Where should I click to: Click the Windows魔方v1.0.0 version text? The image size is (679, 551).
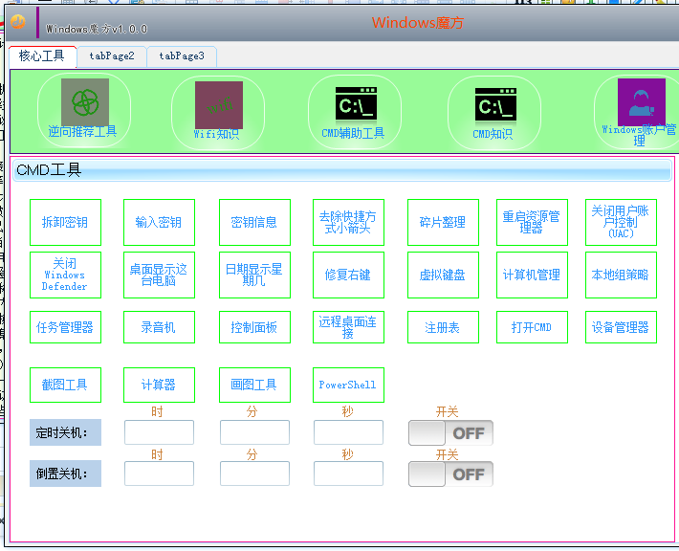(x=97, y=29)
